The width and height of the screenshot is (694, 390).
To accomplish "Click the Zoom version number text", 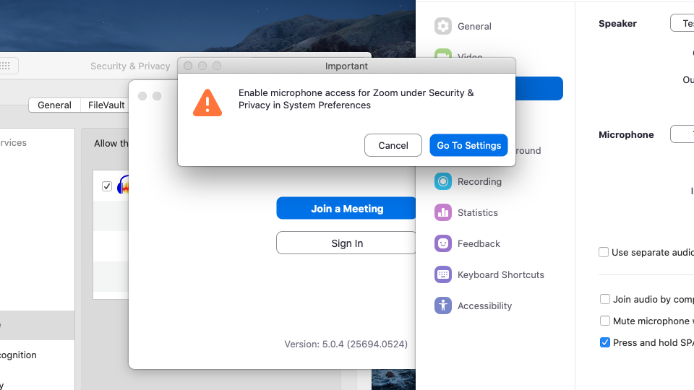I will pyautogui.click(x=346, y=344).
